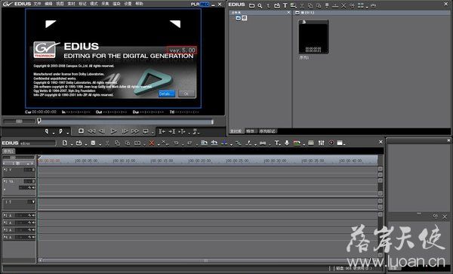Select the 素材库 tab
This screenshot has width=453, height=274.
point(236,131)
